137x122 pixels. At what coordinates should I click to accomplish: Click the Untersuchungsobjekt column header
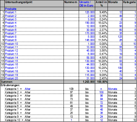click(34, 4)
